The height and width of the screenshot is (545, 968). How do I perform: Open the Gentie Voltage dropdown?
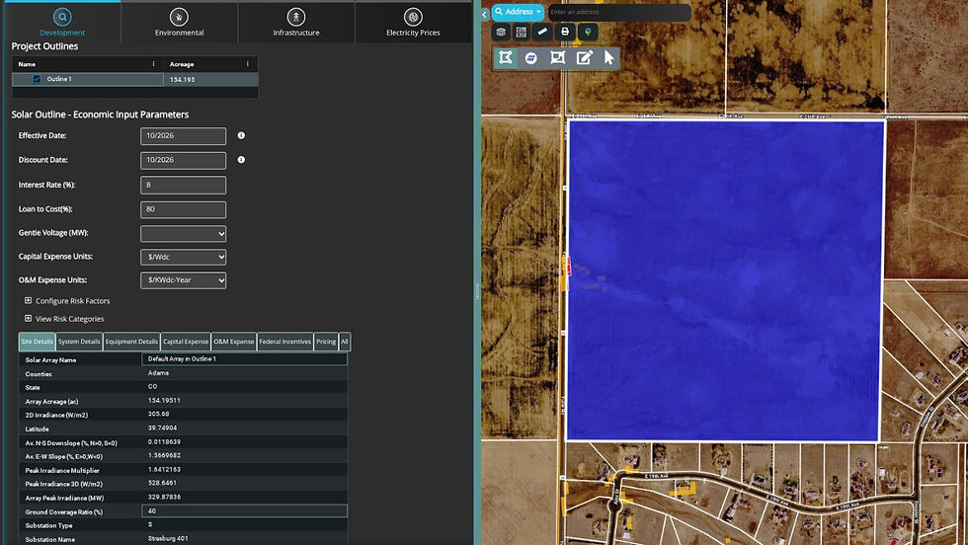pos(184,233)
